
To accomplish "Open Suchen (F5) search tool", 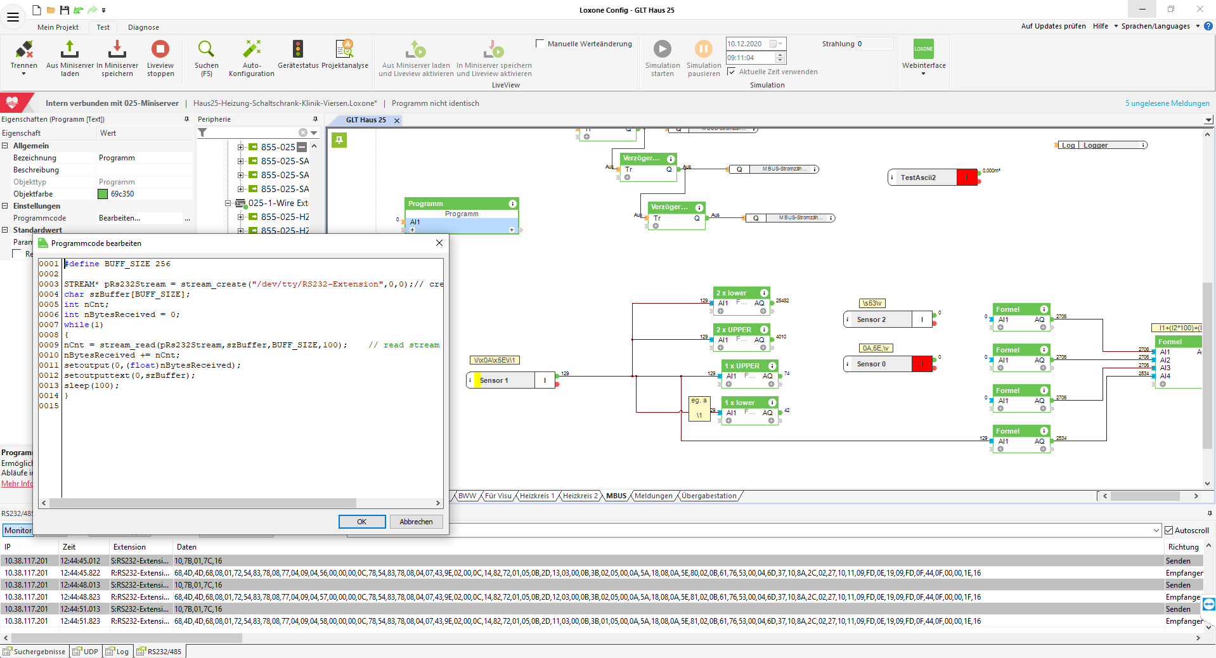I will pos(206,50).
